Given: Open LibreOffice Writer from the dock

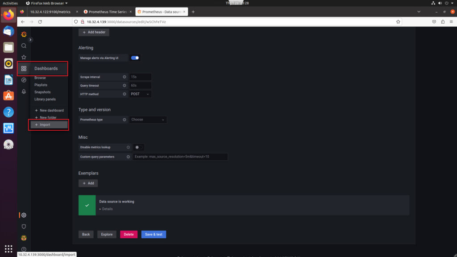Looking at the screenshot, I should [8, 79].
